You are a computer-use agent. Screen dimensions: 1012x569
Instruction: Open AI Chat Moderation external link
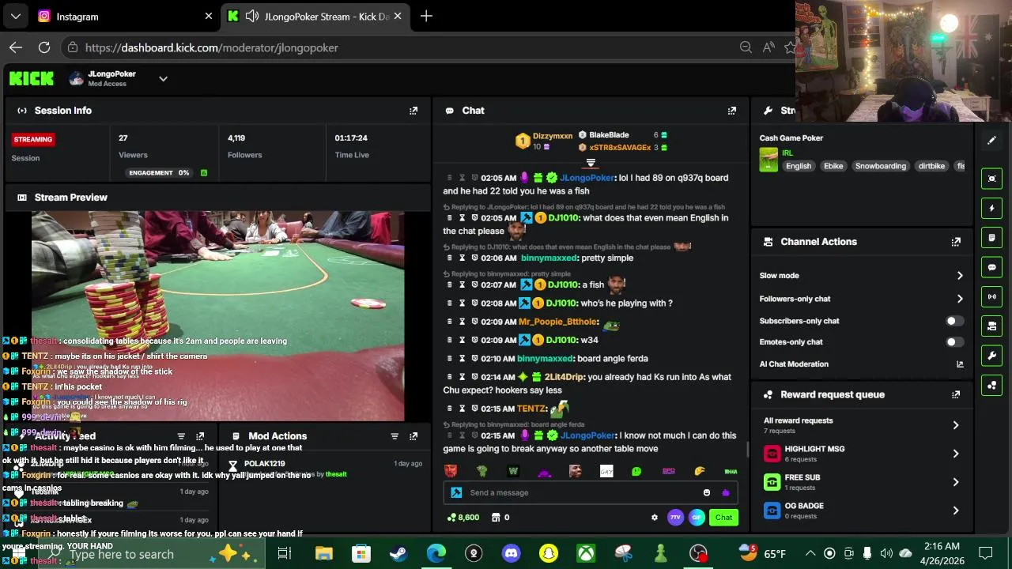[x=960, y=364]
